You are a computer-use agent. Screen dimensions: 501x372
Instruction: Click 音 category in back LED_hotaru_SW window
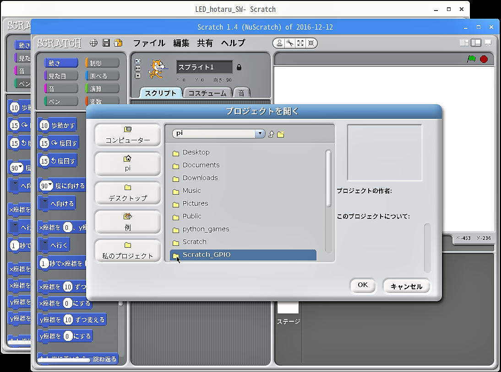(x=22, y=71)
